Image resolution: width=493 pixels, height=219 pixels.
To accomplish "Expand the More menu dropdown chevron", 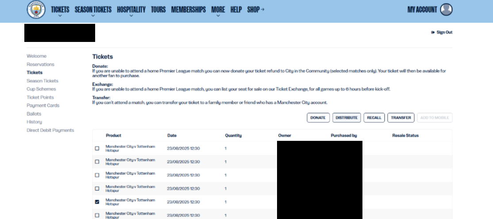I will pos(218,15).
